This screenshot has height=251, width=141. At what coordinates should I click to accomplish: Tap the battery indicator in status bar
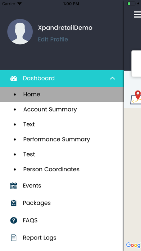click(x=131, y=4)
